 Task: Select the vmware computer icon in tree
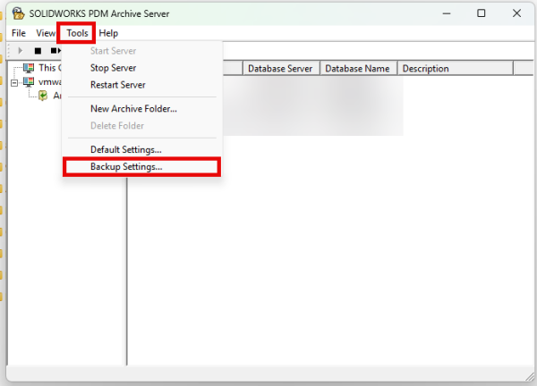point(29,81)
